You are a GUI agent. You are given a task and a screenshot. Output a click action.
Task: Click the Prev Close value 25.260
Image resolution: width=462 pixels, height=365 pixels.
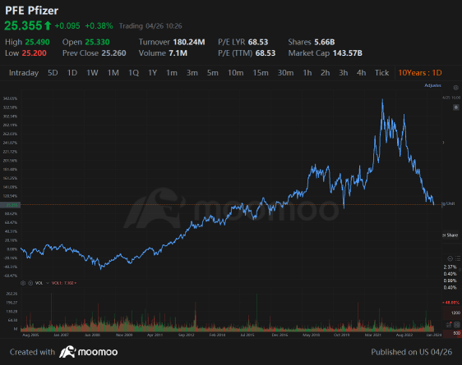(113, 53)
